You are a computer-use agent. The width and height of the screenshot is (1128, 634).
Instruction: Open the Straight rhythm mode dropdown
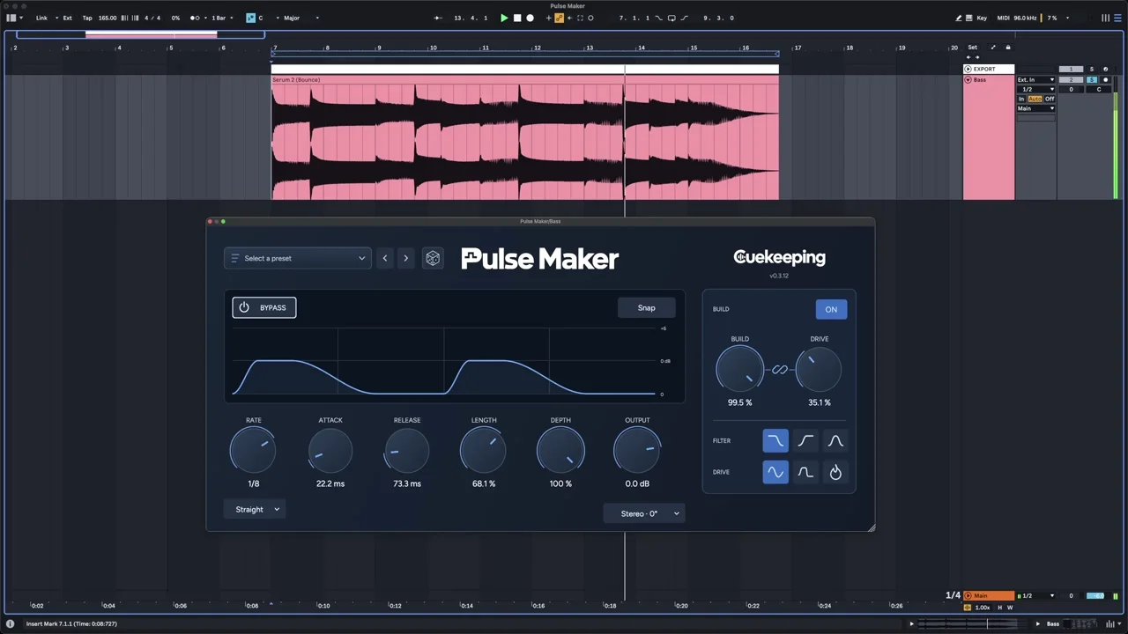255,509
